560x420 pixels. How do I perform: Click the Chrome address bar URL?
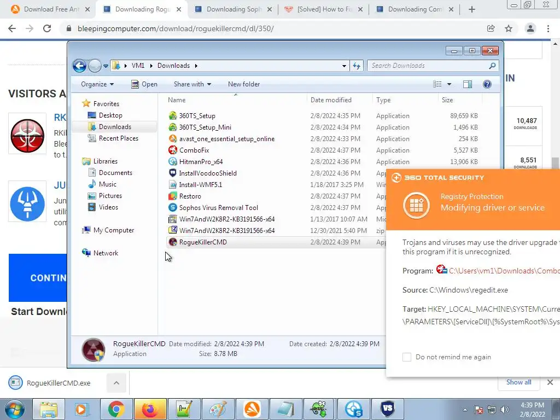[x=176, y=28]
